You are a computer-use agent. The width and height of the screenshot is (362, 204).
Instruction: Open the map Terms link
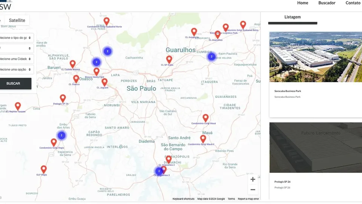point(231,199)
